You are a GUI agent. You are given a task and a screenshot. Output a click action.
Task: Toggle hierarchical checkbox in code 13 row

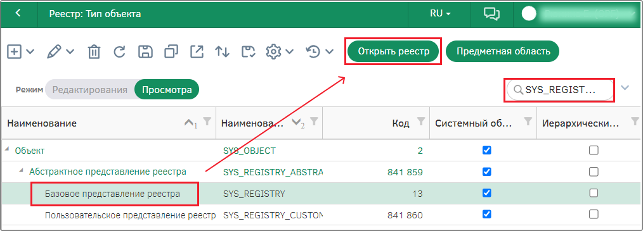point(594,192)
